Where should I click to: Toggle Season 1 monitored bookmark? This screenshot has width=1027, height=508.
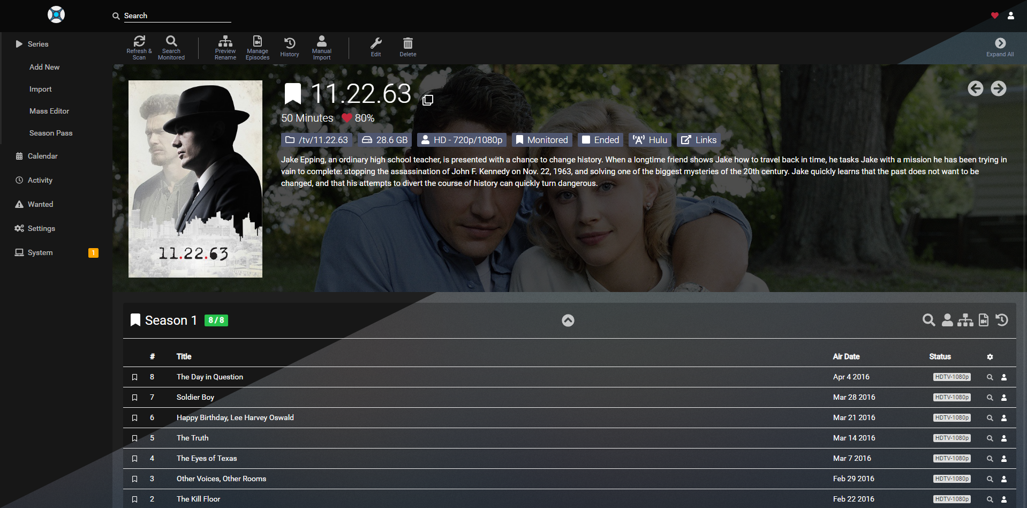[x=135, y=320]
